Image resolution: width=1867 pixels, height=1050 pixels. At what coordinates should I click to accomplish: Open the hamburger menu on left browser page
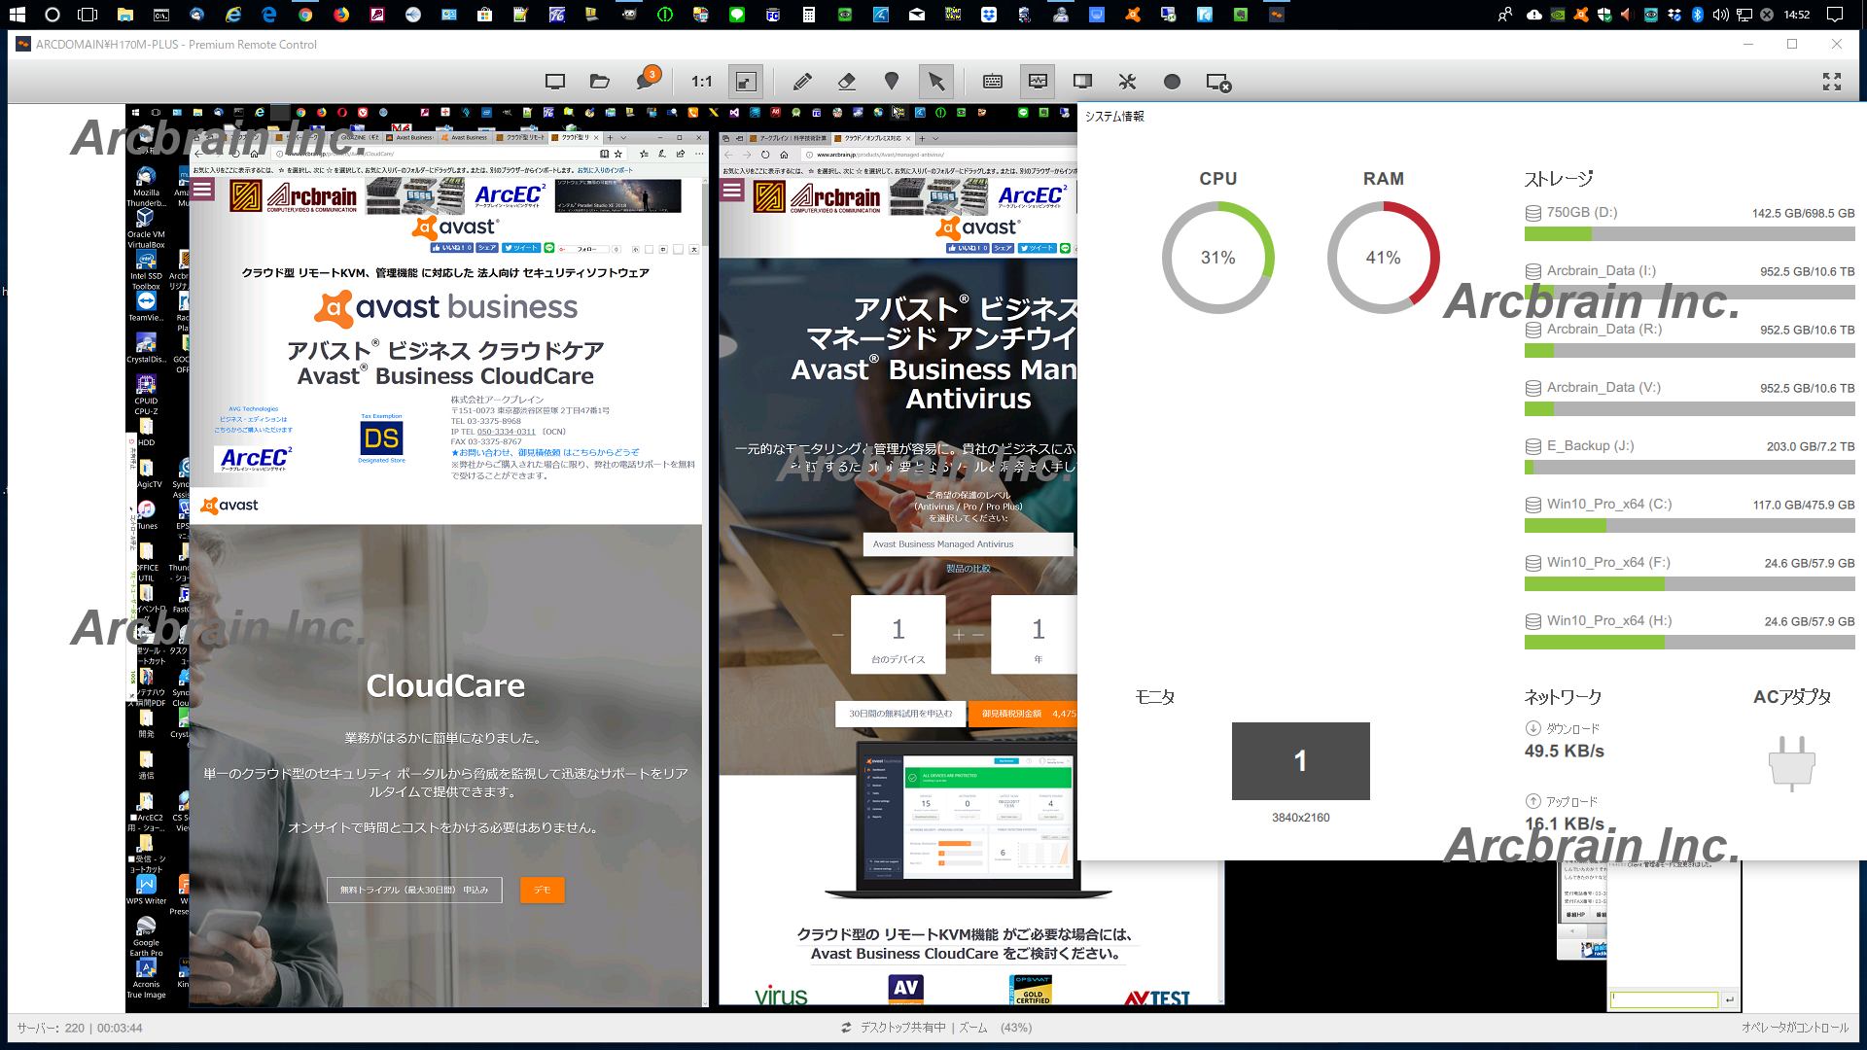pyautogui.click(x=202, y=190)
